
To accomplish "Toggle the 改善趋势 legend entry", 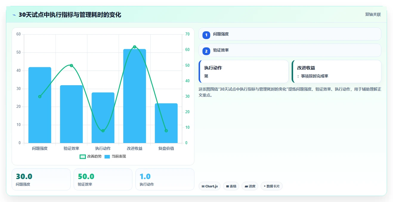I will (x=91, y=156).
